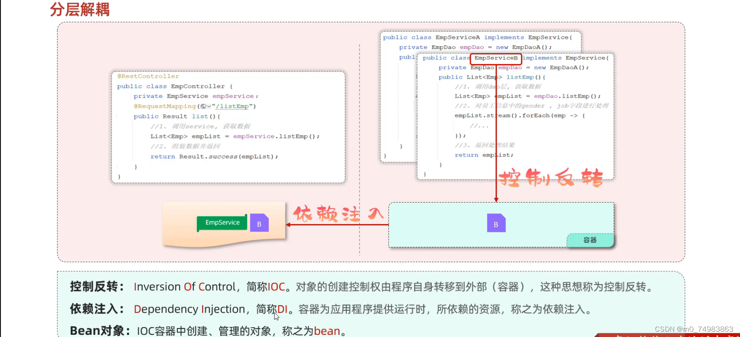Click the gender, job comment line
This screenshot has height=337, width=740.
point(531,106)
